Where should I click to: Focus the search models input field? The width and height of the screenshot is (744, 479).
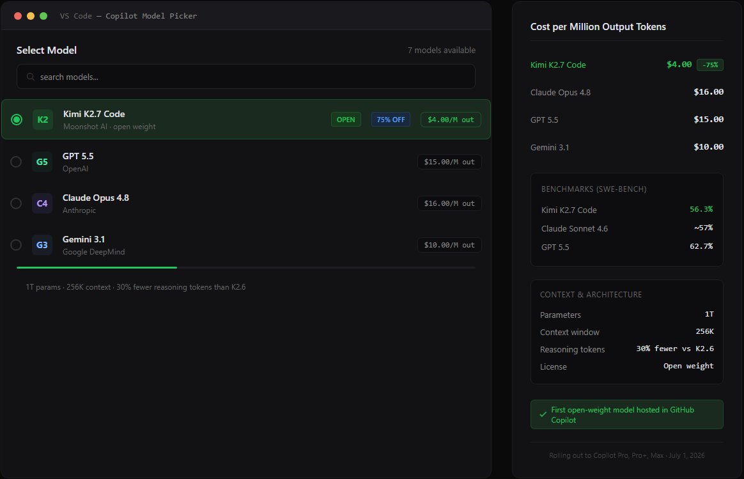click(246, 77)
